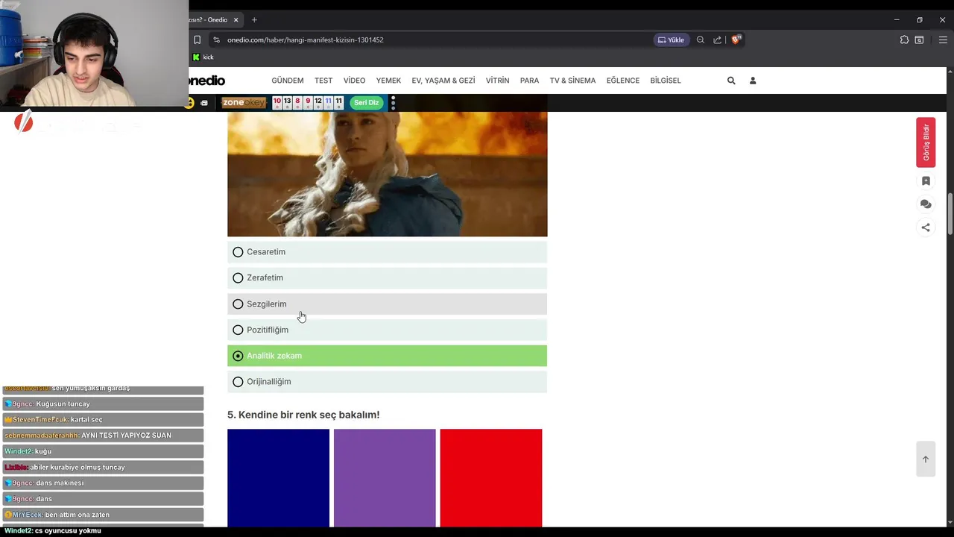The image size is (954, 537).
Task: Click the Onedio search magnifier icon
Action: click(x=731, y=81)
